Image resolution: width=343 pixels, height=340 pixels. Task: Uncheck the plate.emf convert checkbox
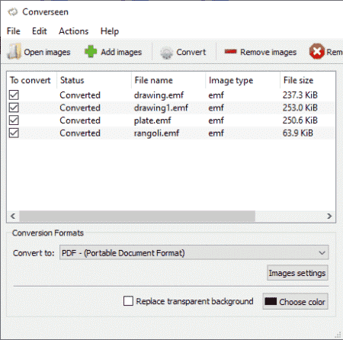14,120
